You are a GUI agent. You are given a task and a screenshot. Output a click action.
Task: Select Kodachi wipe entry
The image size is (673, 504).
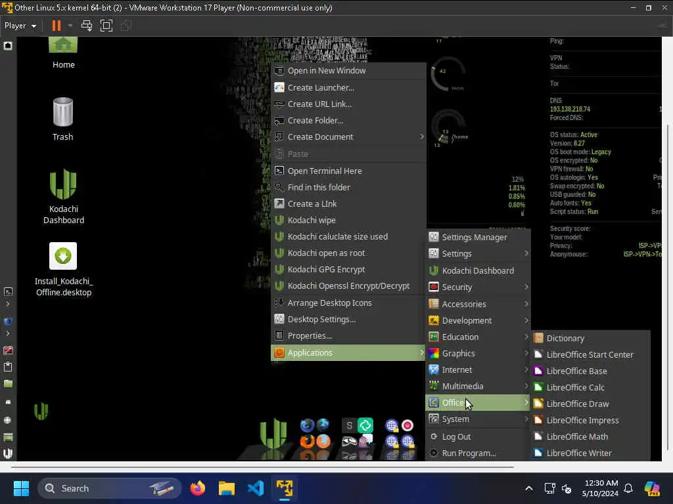point(348,220)
